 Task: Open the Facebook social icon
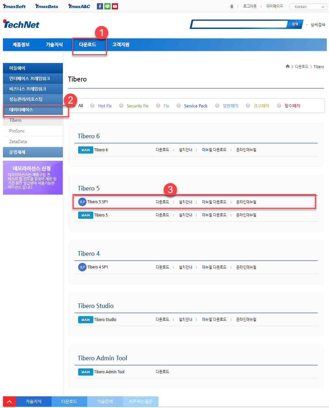(100, 6)
